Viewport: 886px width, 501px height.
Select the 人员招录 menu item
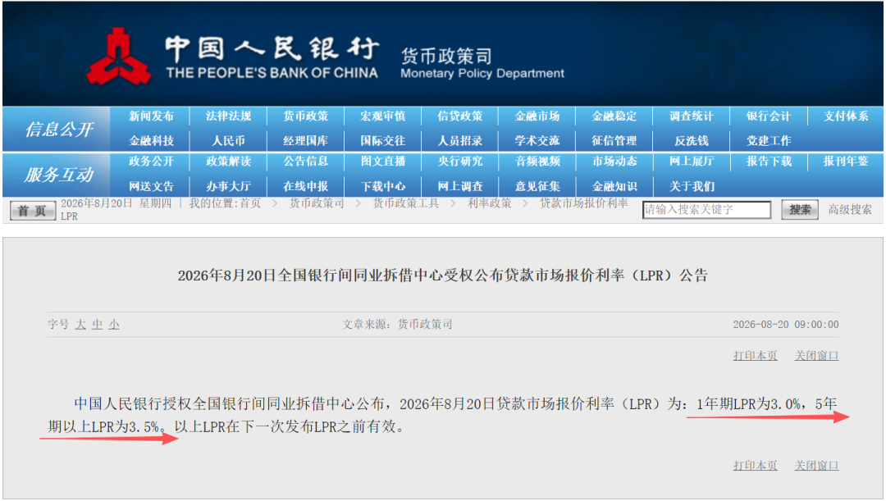tap(460, 141)
